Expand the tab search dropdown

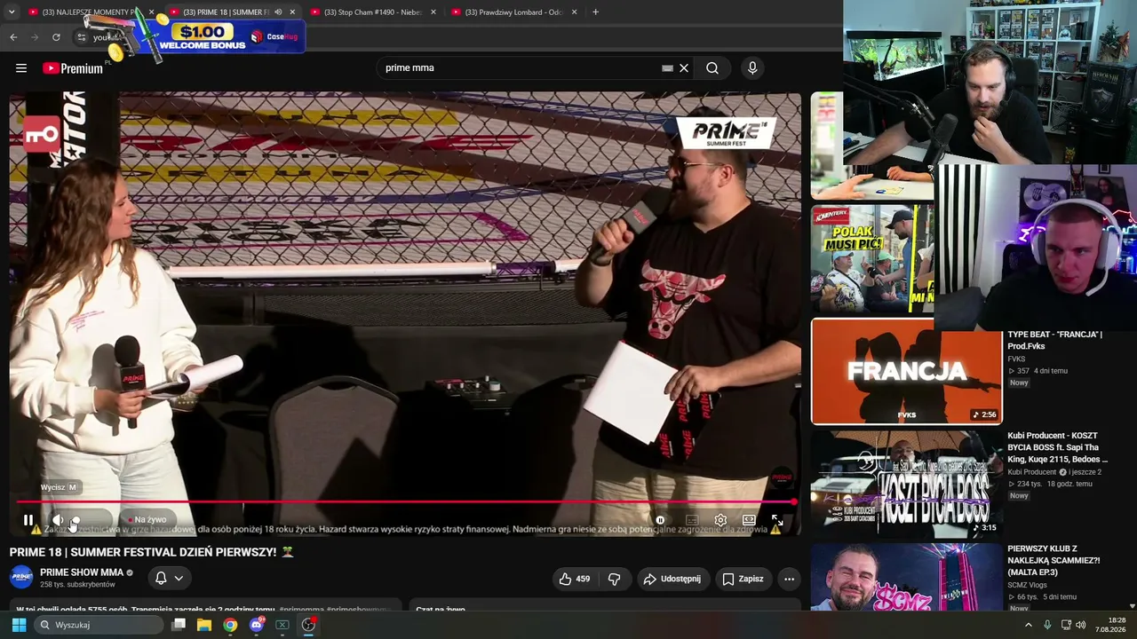click(x=12, y=12)
